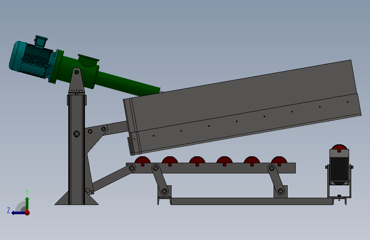Select the triangular pivot bracket atop the column
The image size is (370, 240).
[x=76, y=80]
